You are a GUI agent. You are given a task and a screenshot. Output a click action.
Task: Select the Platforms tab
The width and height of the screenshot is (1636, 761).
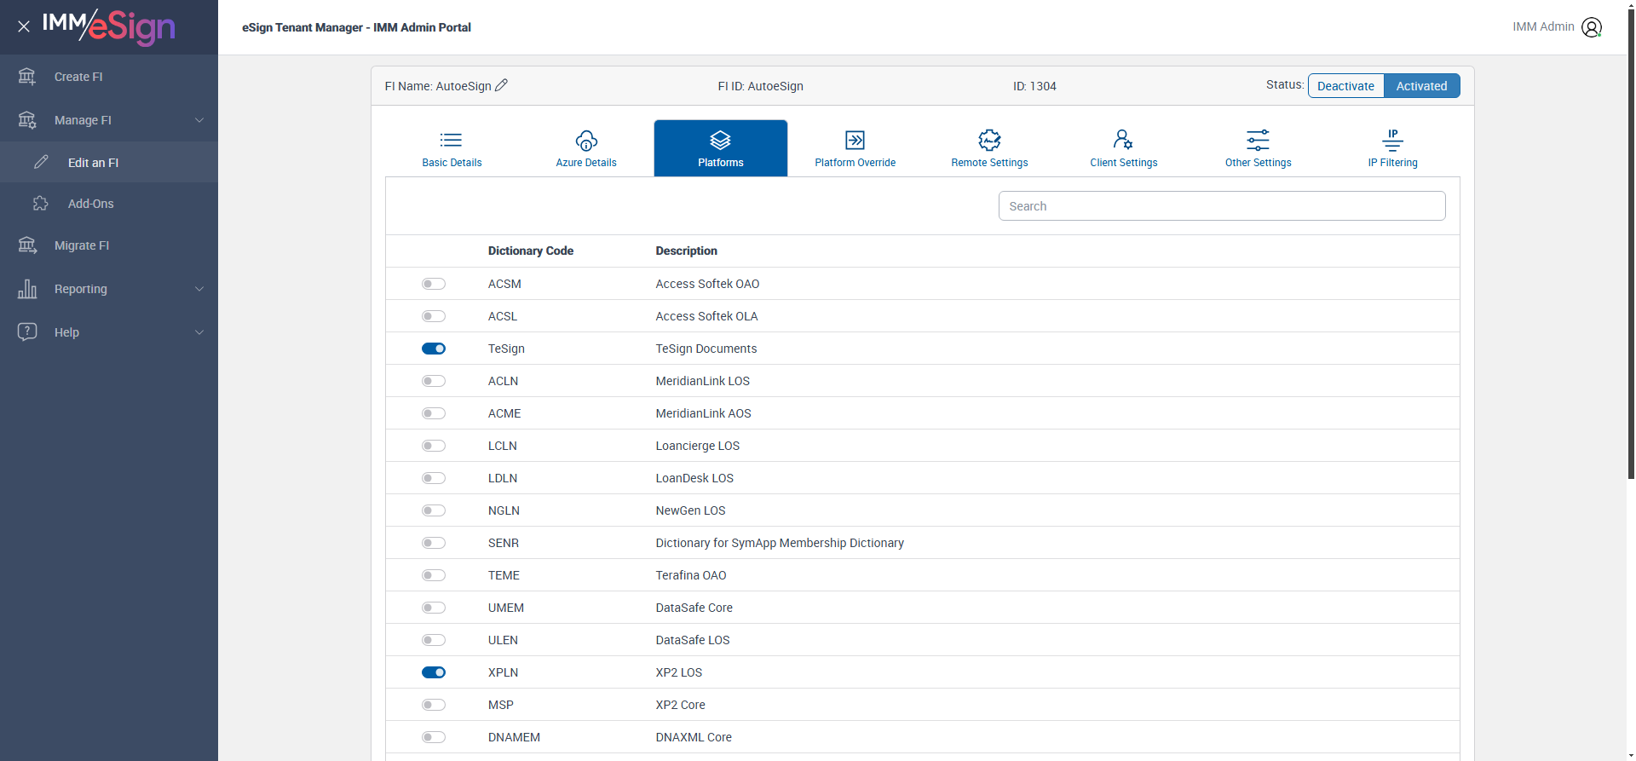721,148
